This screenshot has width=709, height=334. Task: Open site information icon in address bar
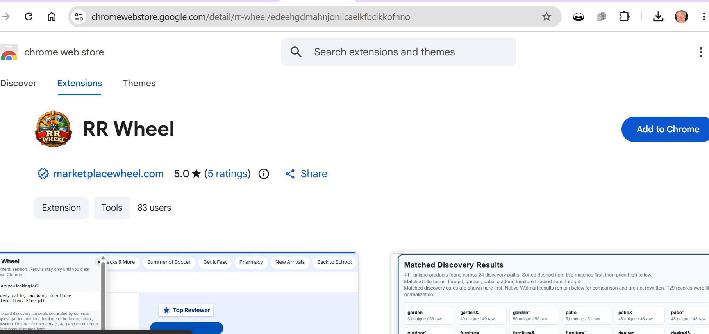click(x=79, y=16)
